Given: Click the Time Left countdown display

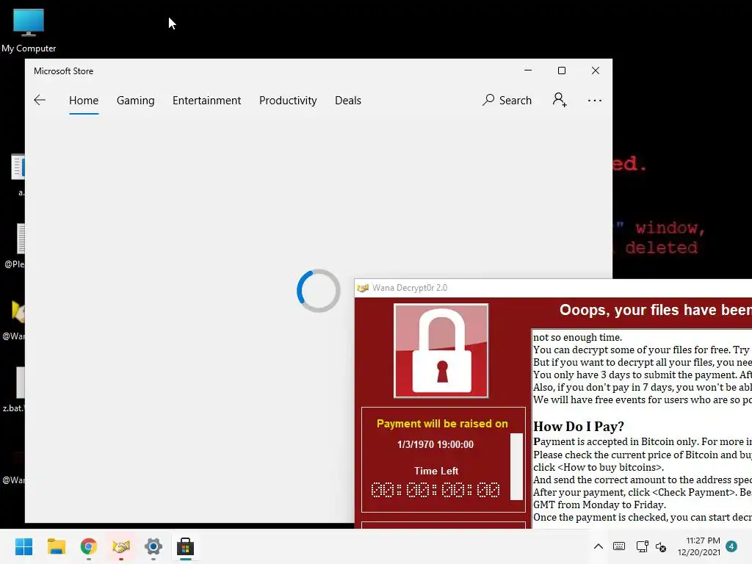Looking at the screenshot, I should (x=435, y=490).
